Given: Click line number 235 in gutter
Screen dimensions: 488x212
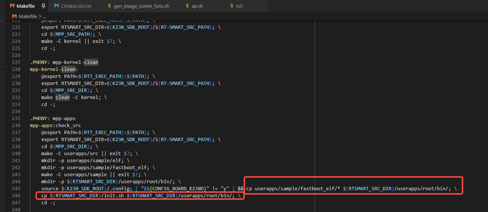Looking at the screenshot, I should point(16,118).
